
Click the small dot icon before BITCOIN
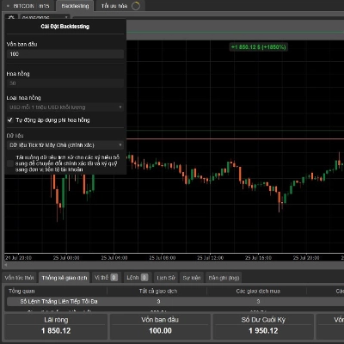coord(8,6)
